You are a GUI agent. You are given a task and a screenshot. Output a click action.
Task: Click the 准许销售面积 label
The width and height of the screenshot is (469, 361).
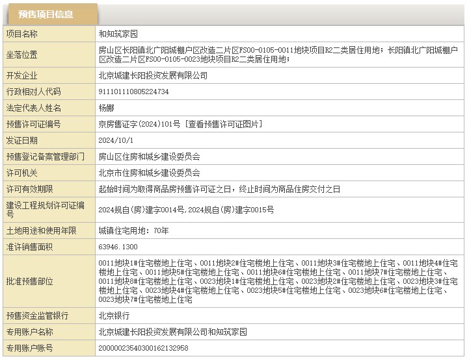[30, 247]
